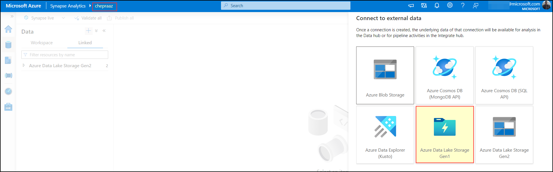Screen dimensions: 553x172
Task: Open the release updates megaphone icon
Action: [411, 5]
